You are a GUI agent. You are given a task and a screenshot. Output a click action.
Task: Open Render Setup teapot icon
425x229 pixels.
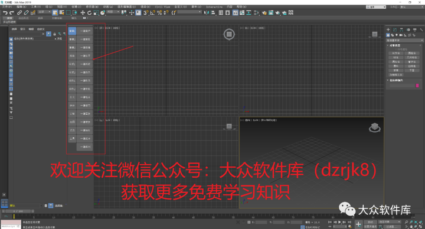264,12
